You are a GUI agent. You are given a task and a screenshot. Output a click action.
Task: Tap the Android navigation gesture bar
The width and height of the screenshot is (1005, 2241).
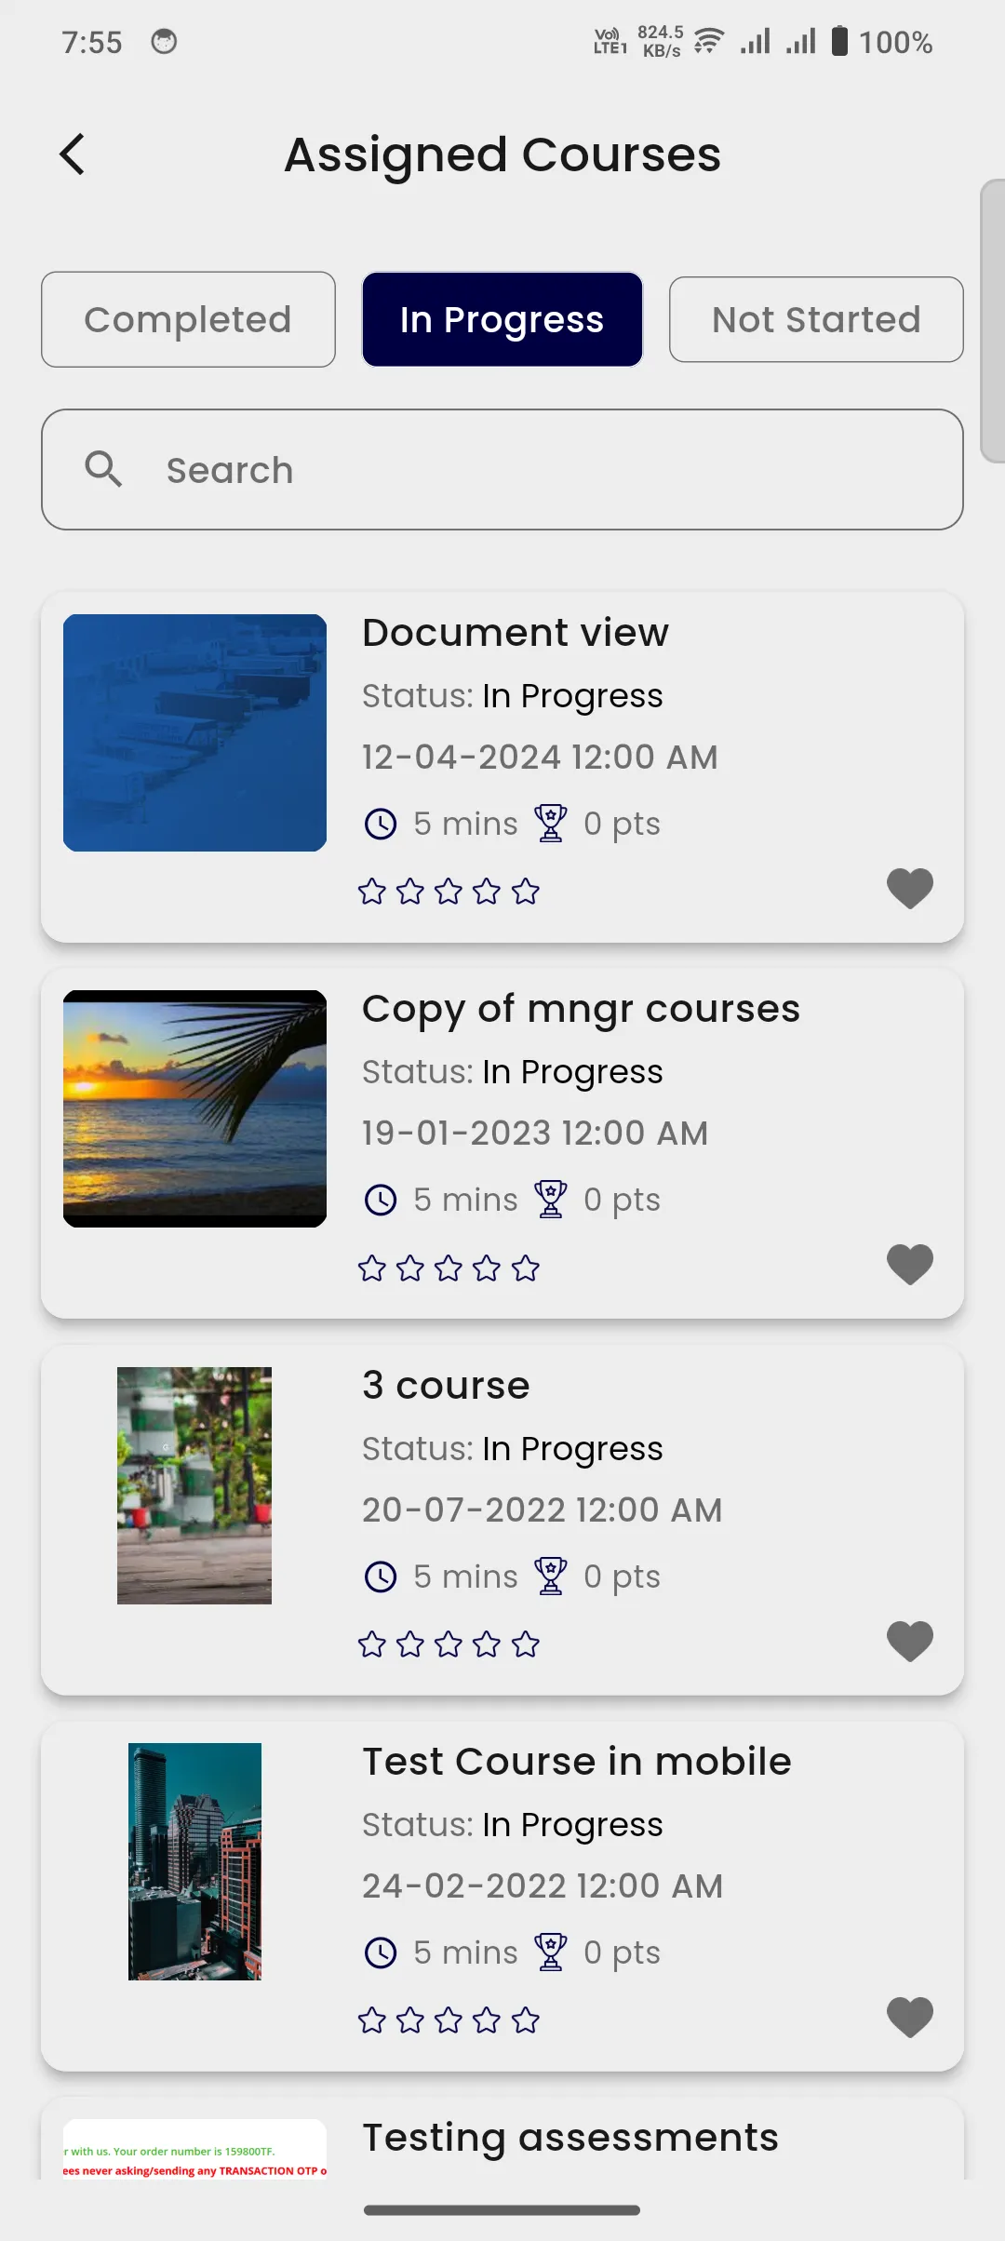point(502,2210)
